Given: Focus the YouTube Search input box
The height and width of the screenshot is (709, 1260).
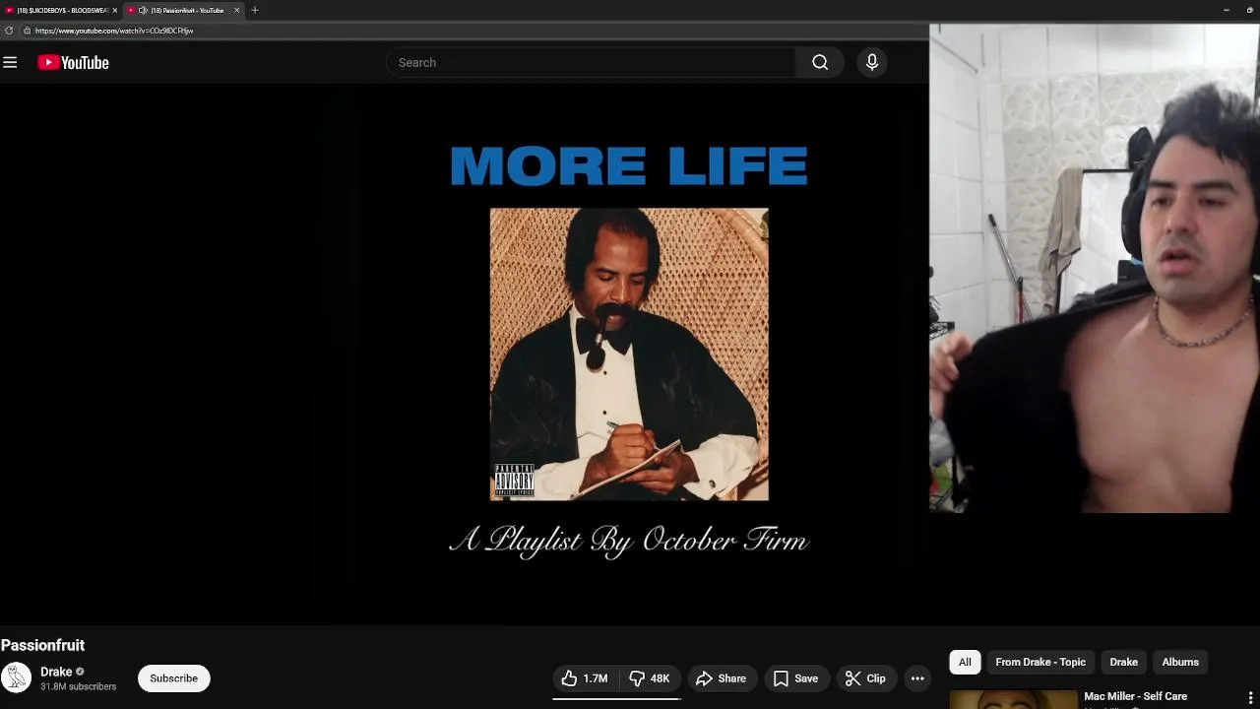Looking at the screenshot, I should (591, 62).
